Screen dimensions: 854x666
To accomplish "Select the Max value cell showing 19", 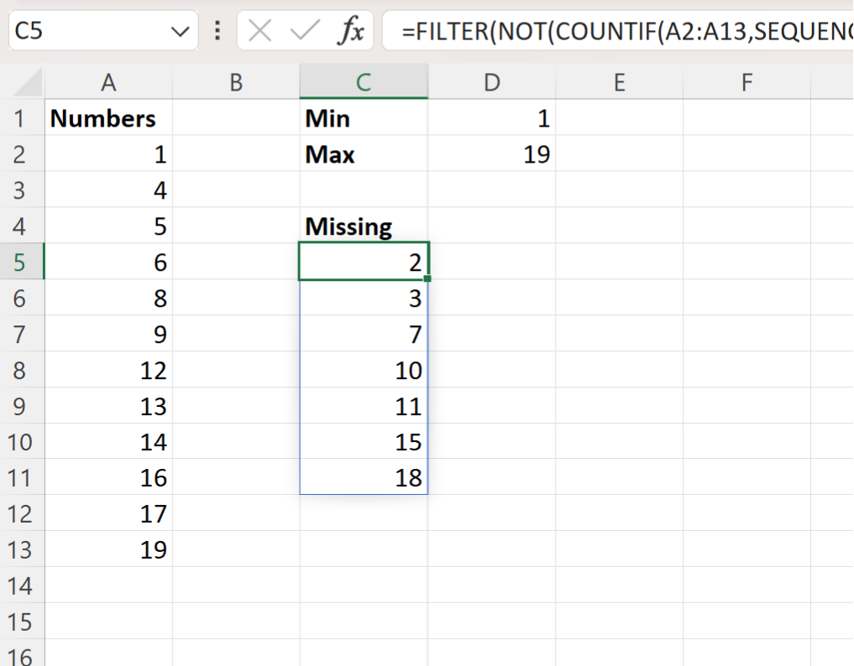I will 491,155.
